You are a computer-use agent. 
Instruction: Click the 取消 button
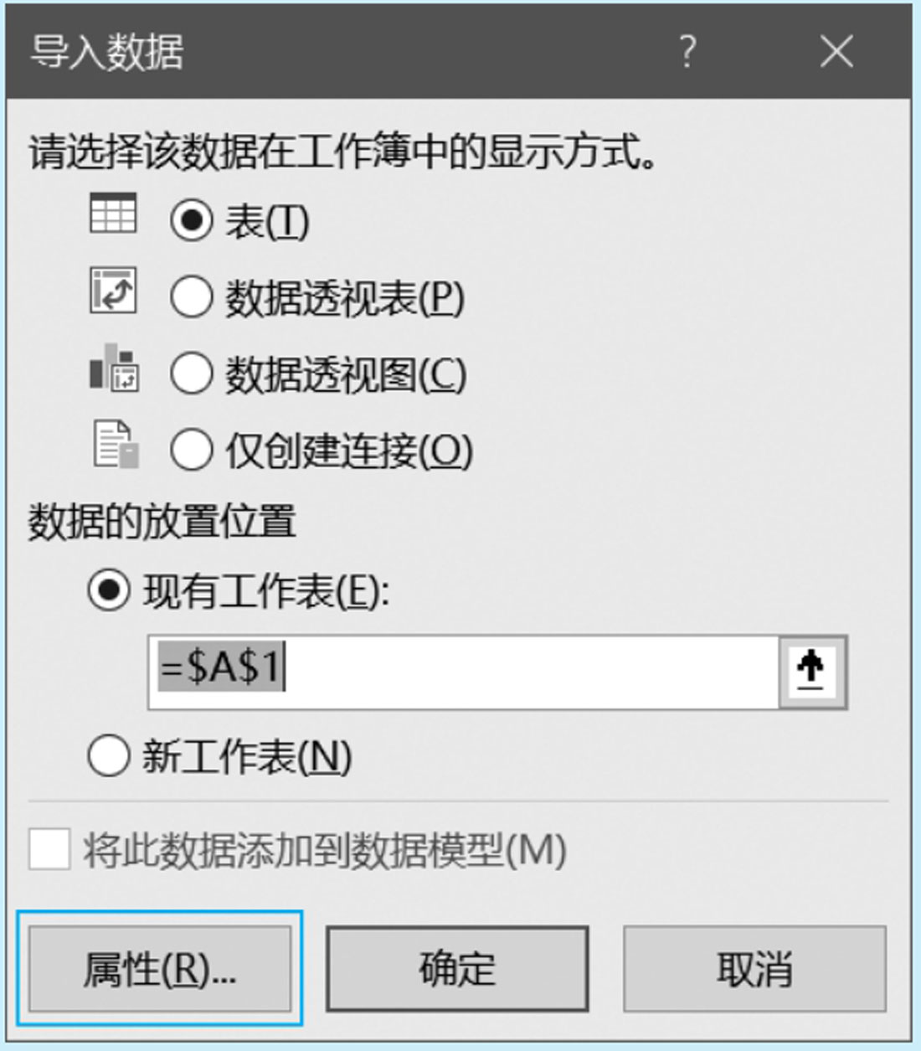(754, 968)
